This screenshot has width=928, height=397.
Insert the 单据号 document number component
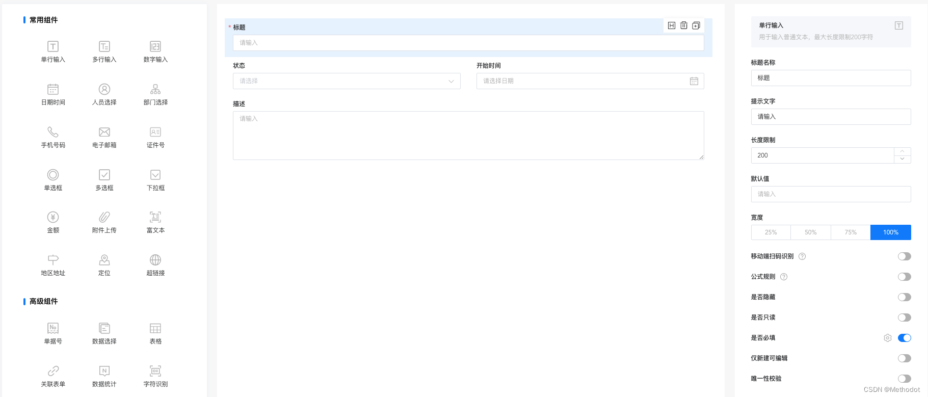tap(53, 334)
